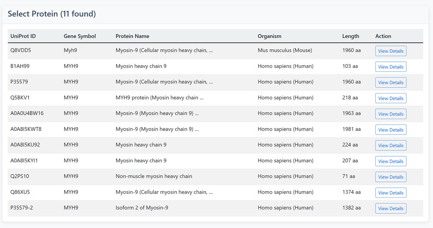View details for Q8VDD5 mouse protein
Screen dimensions: 433x228
[391, 51]
